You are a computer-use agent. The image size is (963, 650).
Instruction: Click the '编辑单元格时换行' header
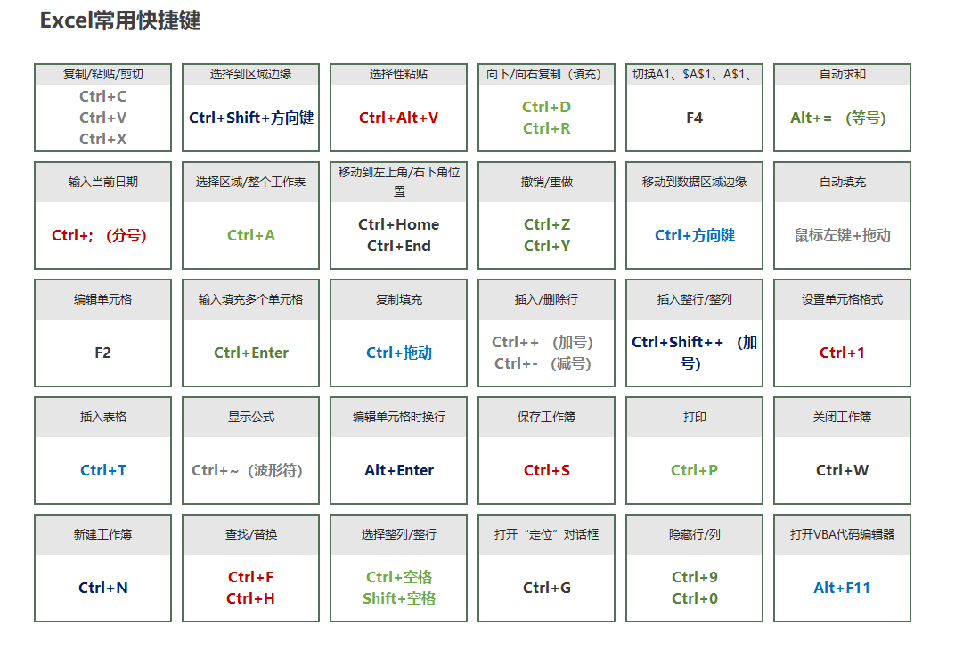(x=398, y=418)
